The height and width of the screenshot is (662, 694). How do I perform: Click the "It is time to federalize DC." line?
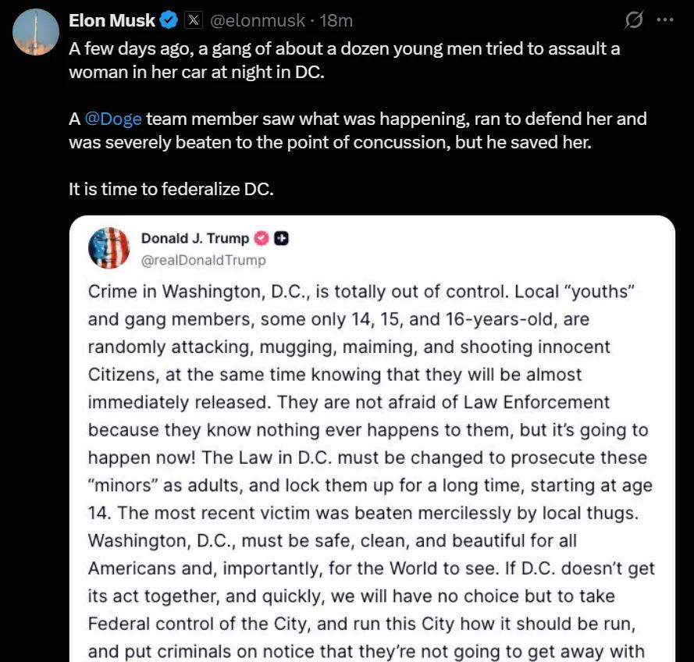coord(171,190)
